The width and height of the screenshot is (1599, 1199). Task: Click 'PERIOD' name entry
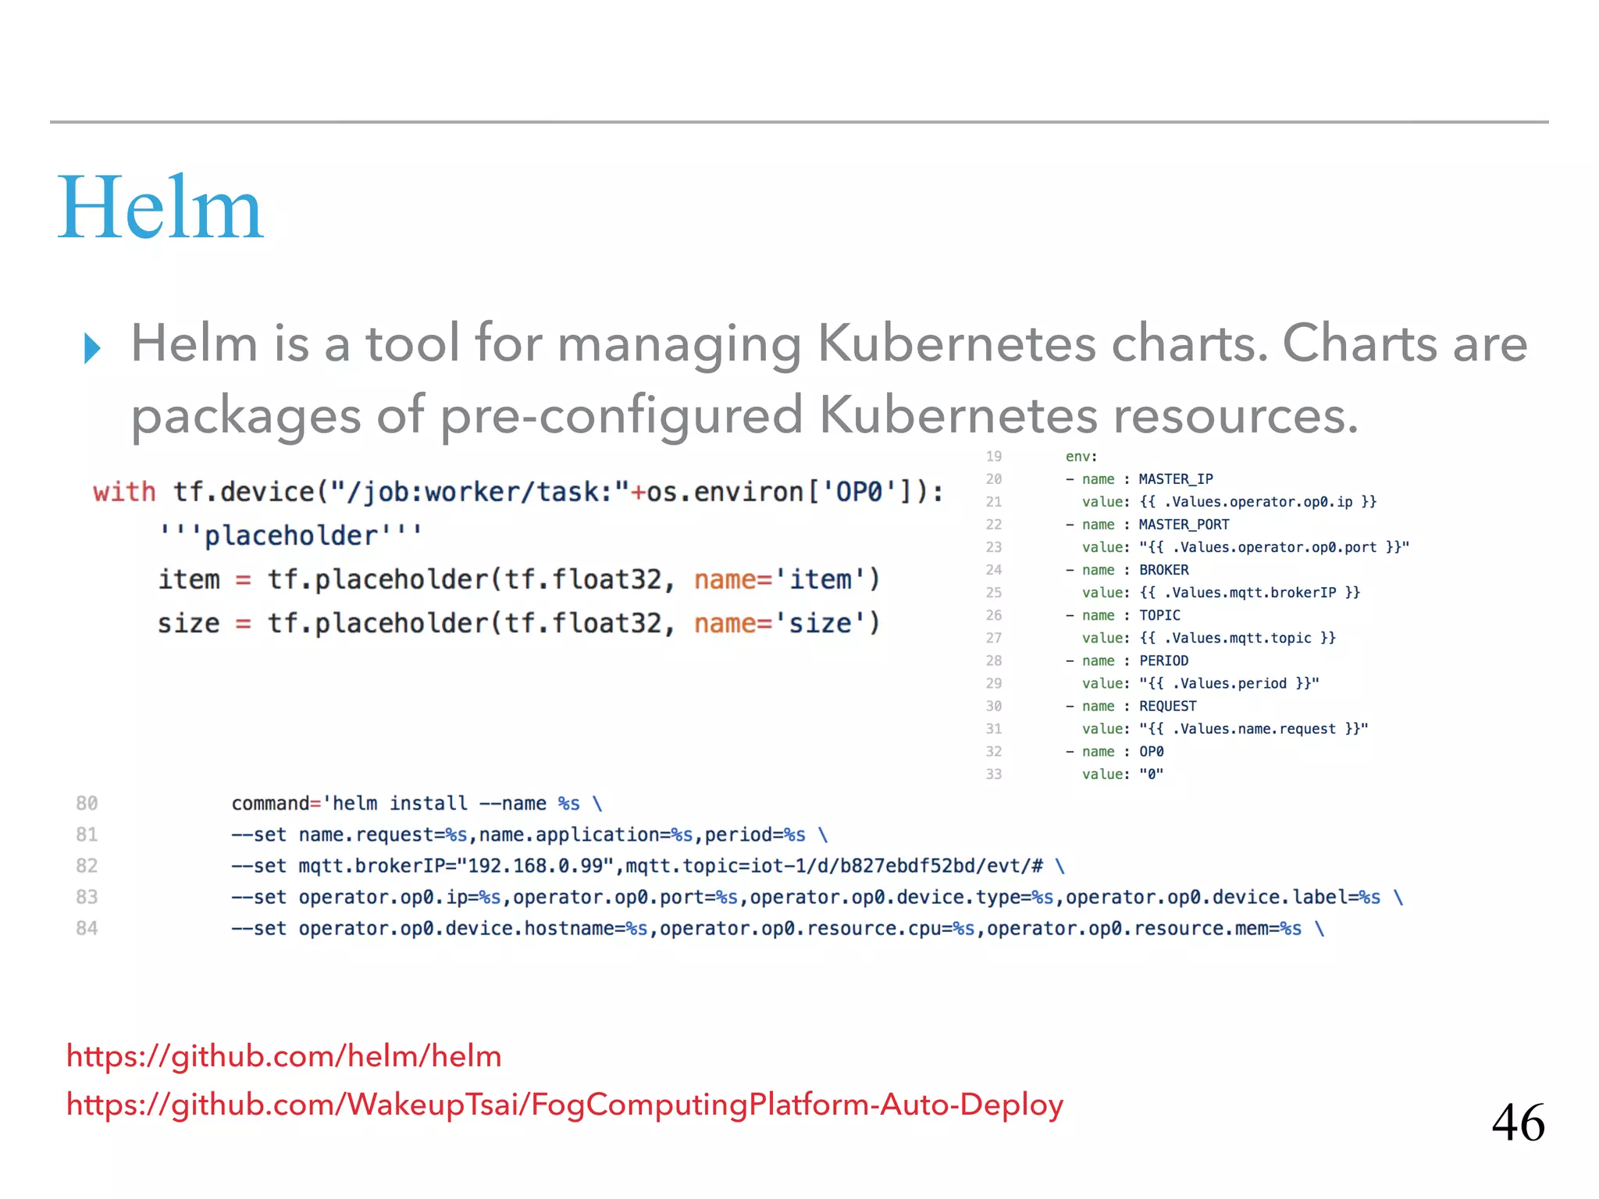tap(1163, 660)
